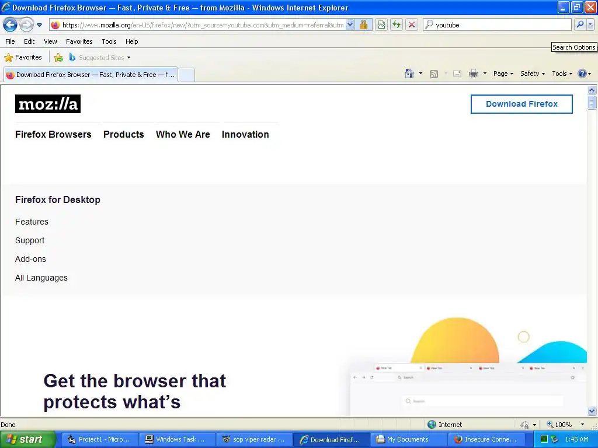Switch to sop viper radar taskbar item

255,439
